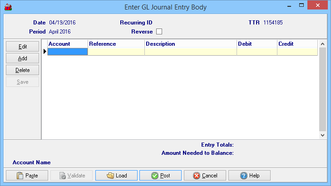
Task: Click the folder icon on Load button
Action: pos(110,176)
